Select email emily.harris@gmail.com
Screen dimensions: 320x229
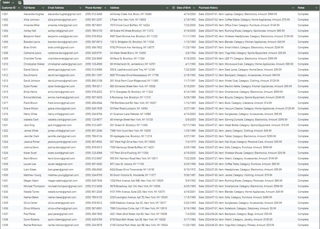[x=61, y=92]
